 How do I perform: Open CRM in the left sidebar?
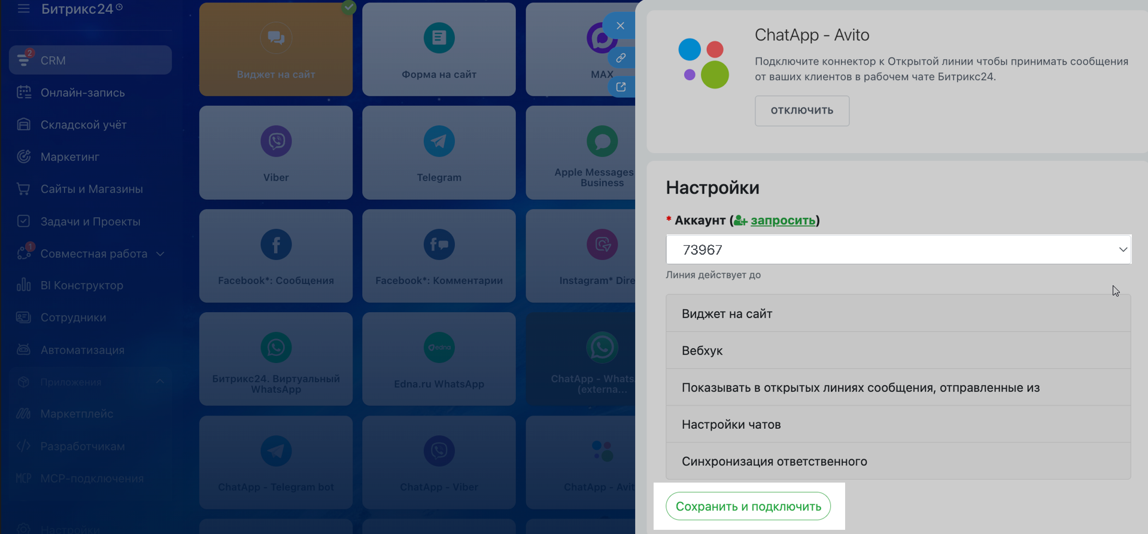point(90,60)
